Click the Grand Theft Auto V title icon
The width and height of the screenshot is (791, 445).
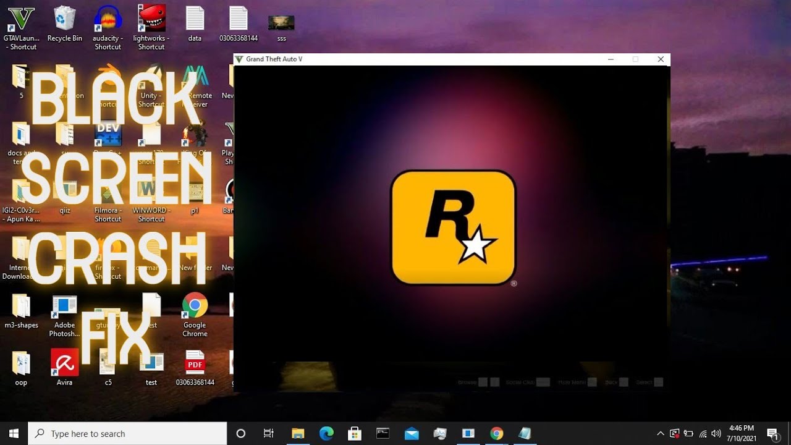pos(239,59)
